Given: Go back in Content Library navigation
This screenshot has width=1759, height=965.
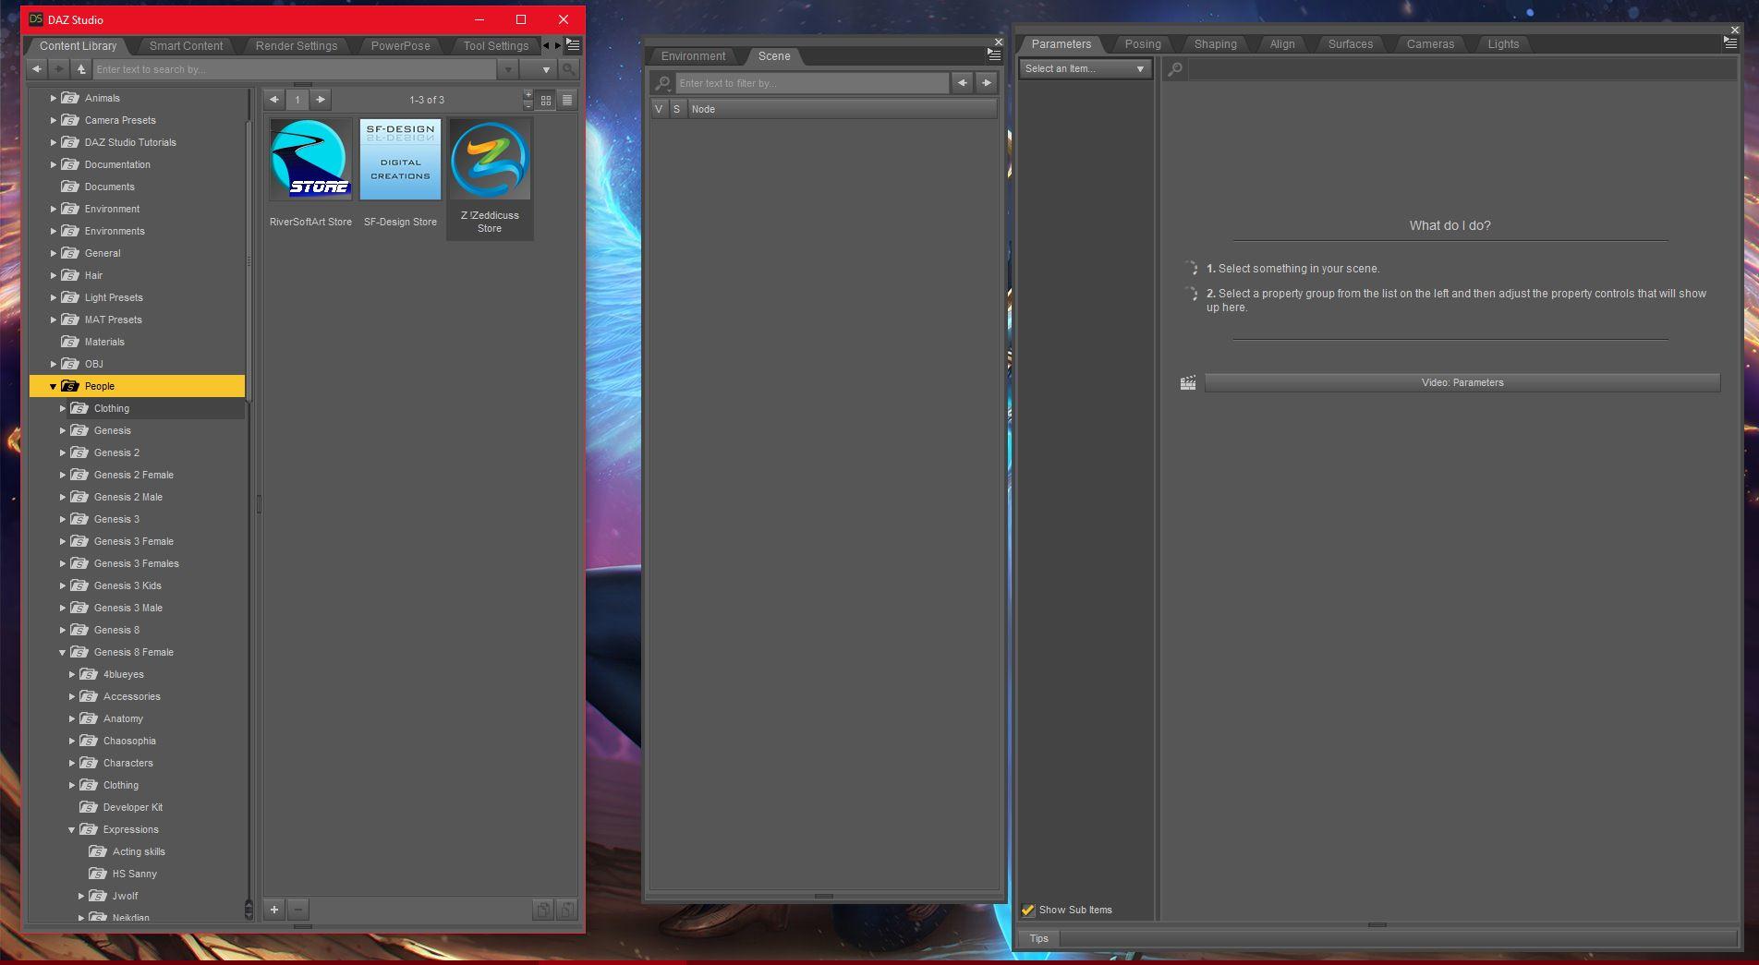Looking at the screenshot, I should 36,69.
